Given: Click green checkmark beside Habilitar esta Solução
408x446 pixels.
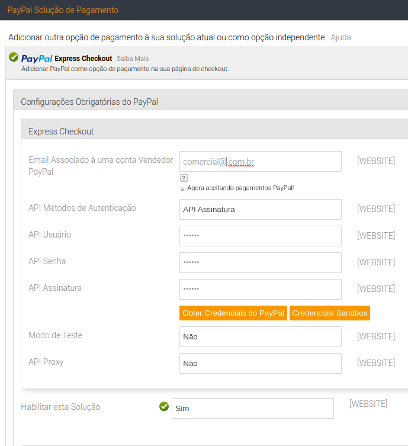Looking at the screenshot, I should pyautogui.click(x=164, y=406).
